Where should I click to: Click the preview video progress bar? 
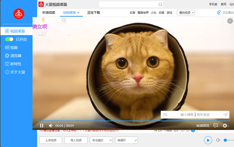click(x=133, y=121)
